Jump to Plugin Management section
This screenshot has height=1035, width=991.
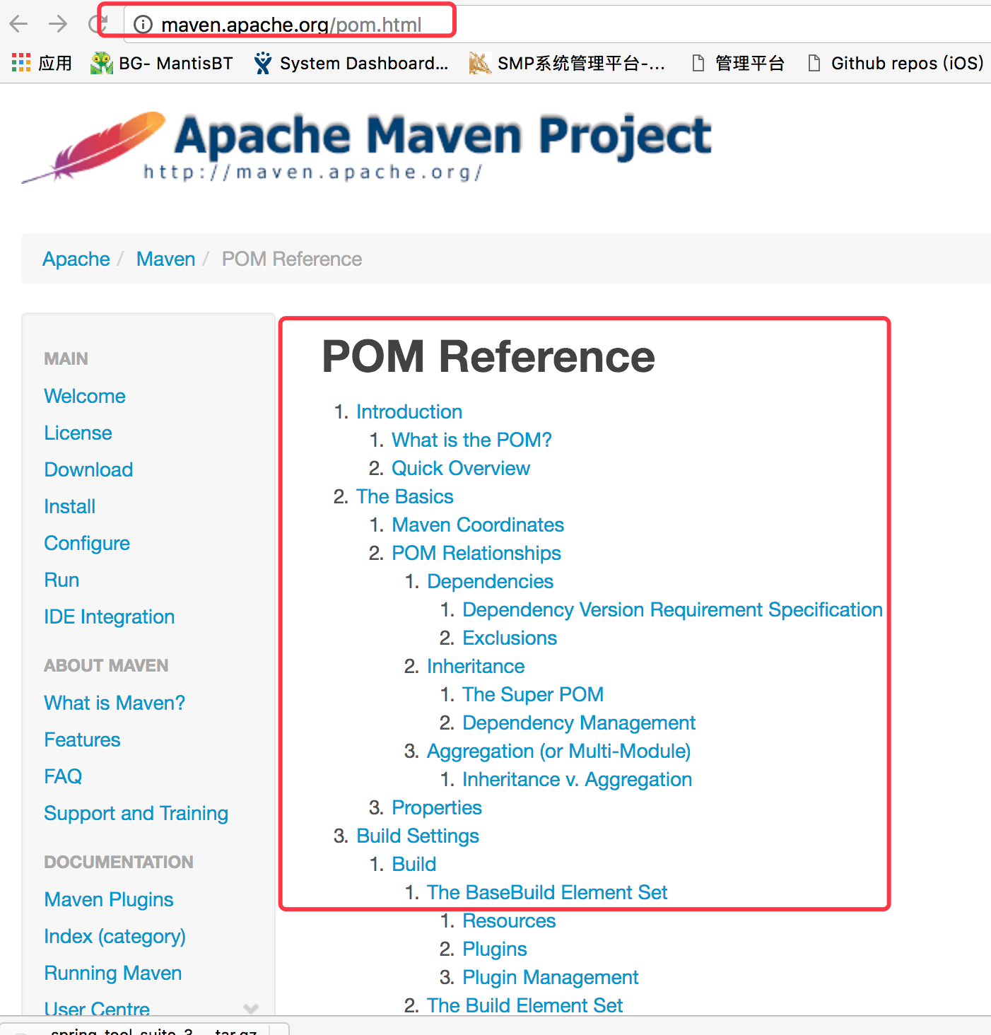(550, 977)
